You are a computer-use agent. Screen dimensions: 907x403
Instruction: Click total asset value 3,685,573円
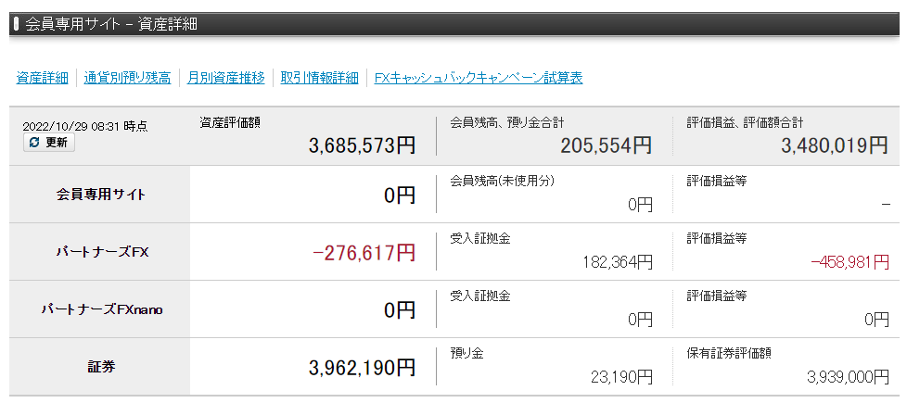[363, 145]
